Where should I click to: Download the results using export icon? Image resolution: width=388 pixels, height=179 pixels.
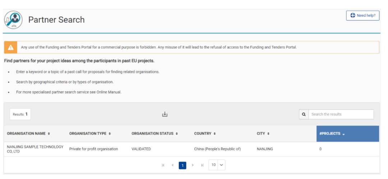pyautogui.click(x=165, y=114)
